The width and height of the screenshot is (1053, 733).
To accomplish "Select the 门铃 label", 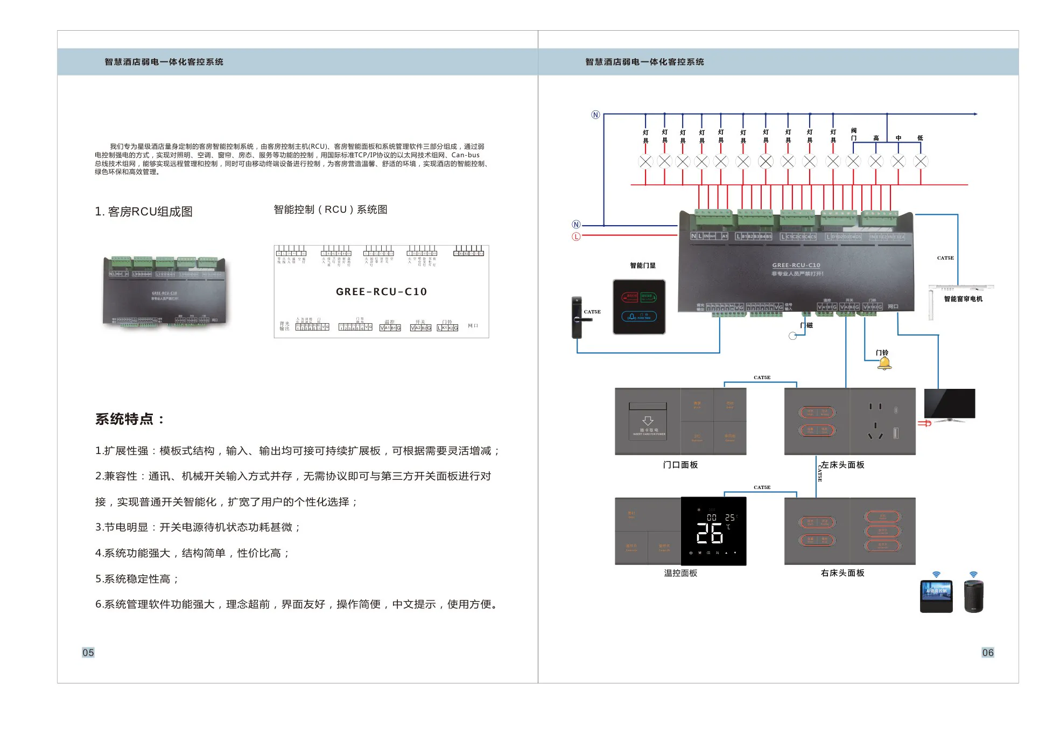I will click(x=882, y=353).
